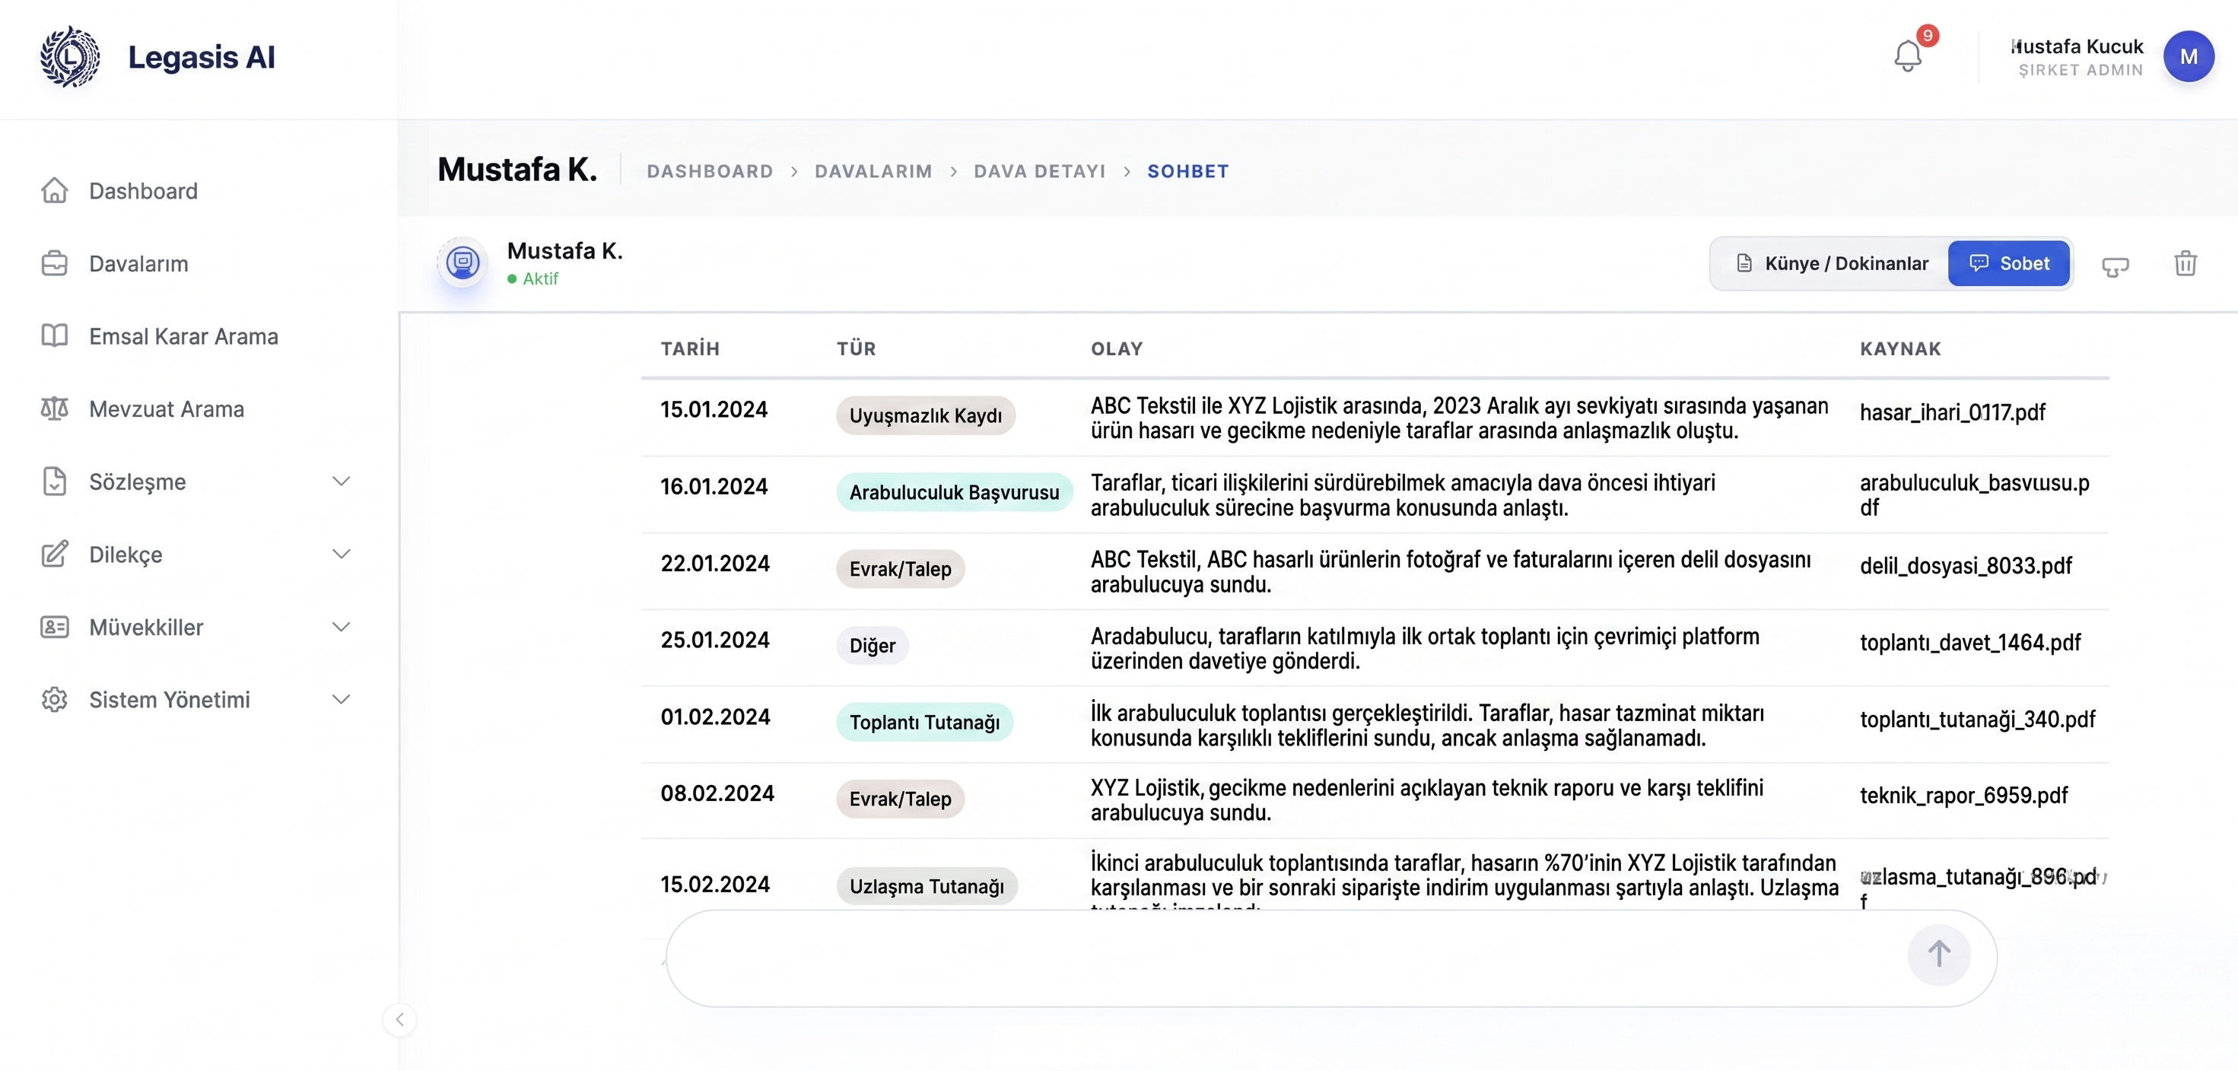Viewport: 2238px width, 1071px height.
Task: Click the Uyuşmazlık Kaydı tag
Action: pos(925,415)
